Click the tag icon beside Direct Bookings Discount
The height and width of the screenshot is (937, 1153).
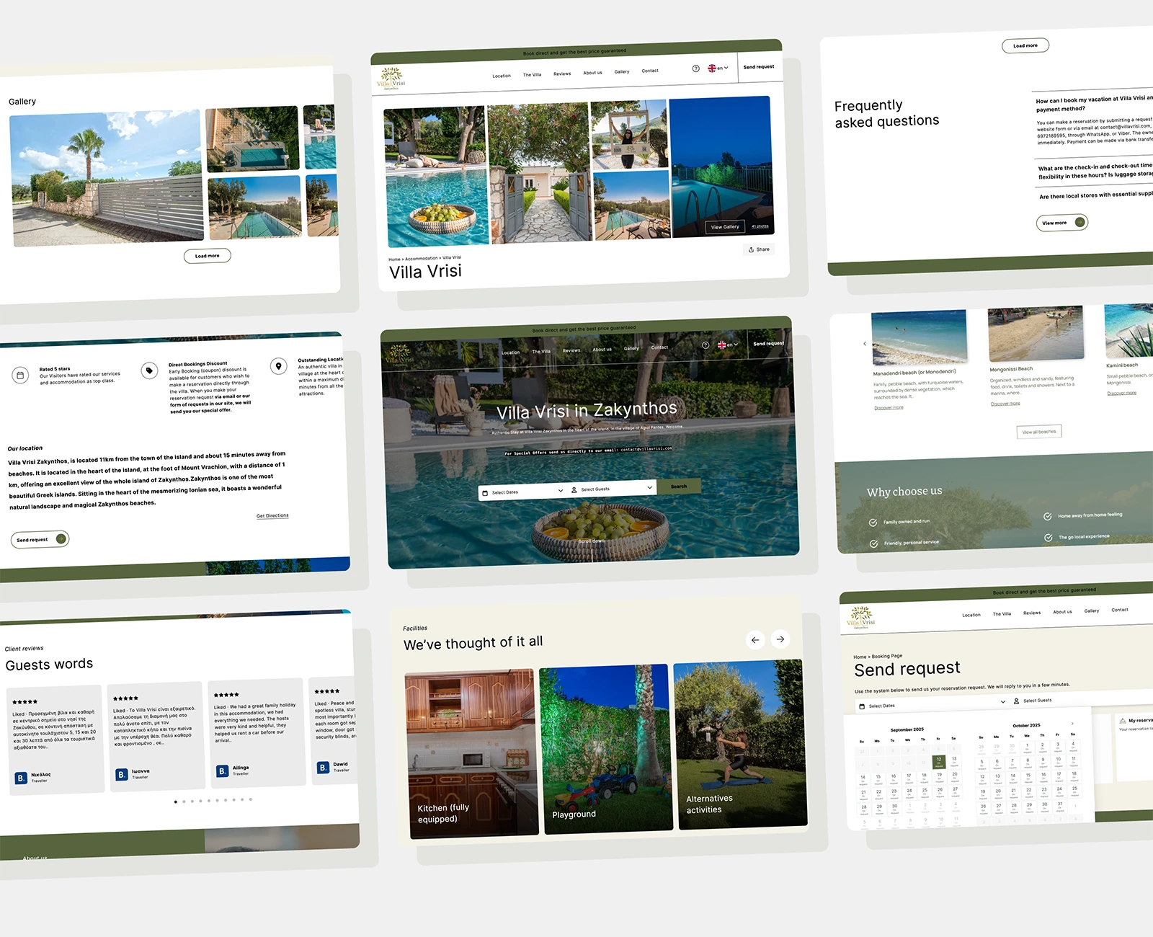click(149, 370)
